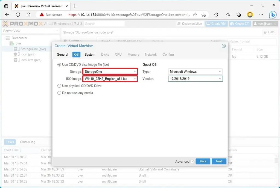
Task: Switch to the CPU tab
Action: (x=118, y=55)
